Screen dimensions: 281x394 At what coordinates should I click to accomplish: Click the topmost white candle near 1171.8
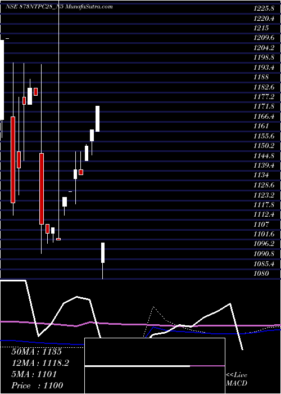[97, 119]
